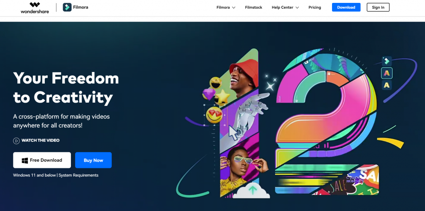Click the cloud upload arrow icon

[253, 190]
